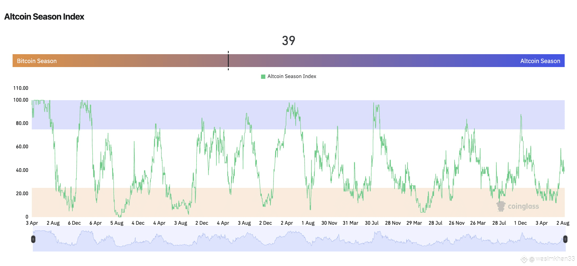Click the 30 Jul date label
Viewport: 577px width, 266px height.
[372, 223]
